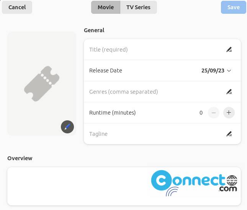Image resolution: width=247 pixels, height=210 pixels.
Task: Click the blue pencil poster edit button
Action: pos(67,127)
